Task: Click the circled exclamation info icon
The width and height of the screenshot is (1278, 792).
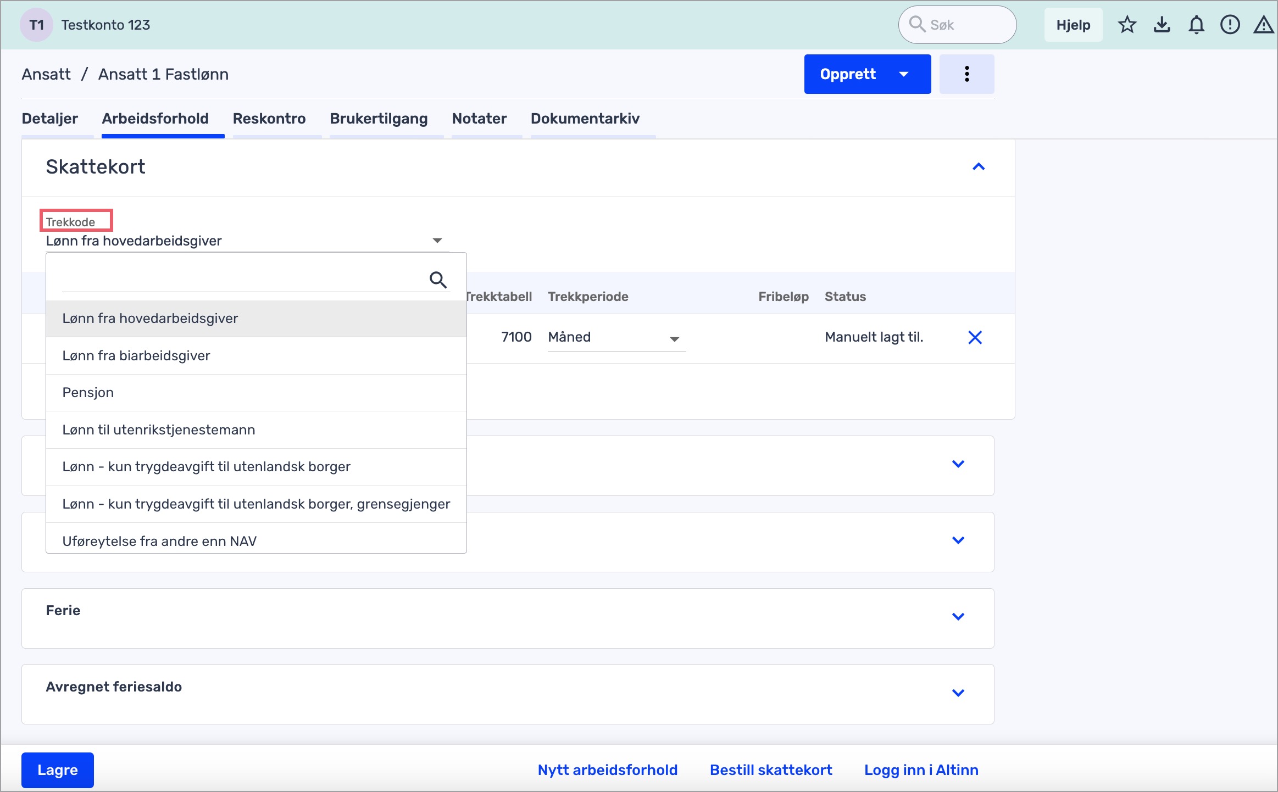Action: coord(1230,25)
